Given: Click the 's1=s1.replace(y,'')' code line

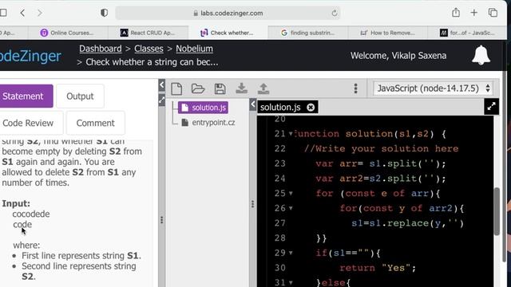Looking at the screenshot, I should (x=407, y=223).
